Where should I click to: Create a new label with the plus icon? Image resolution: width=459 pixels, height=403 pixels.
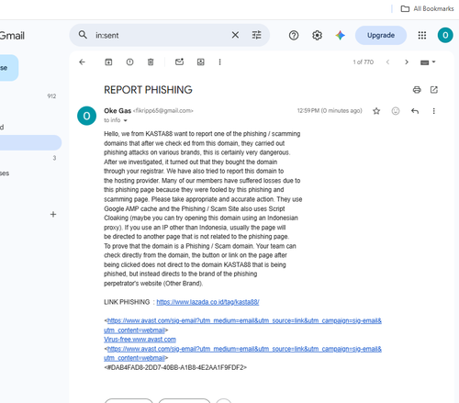(53, 214)
